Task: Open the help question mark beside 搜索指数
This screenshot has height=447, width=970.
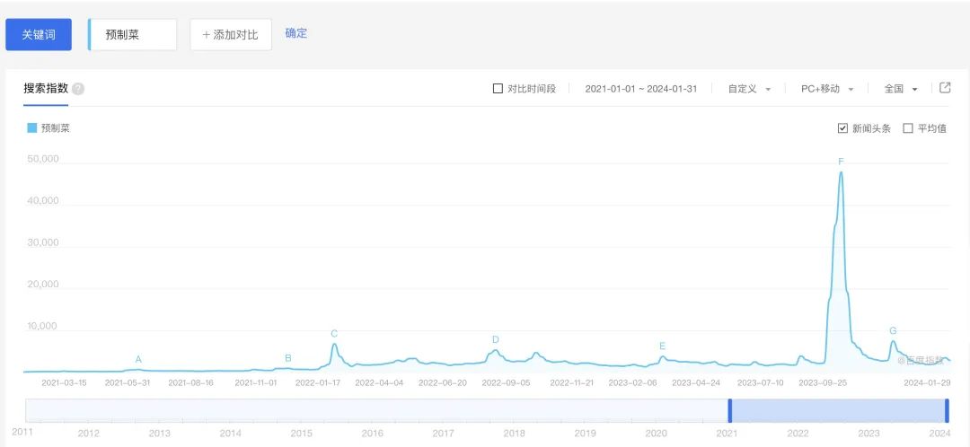Action: pyautogui.click(x=78, y=88)
